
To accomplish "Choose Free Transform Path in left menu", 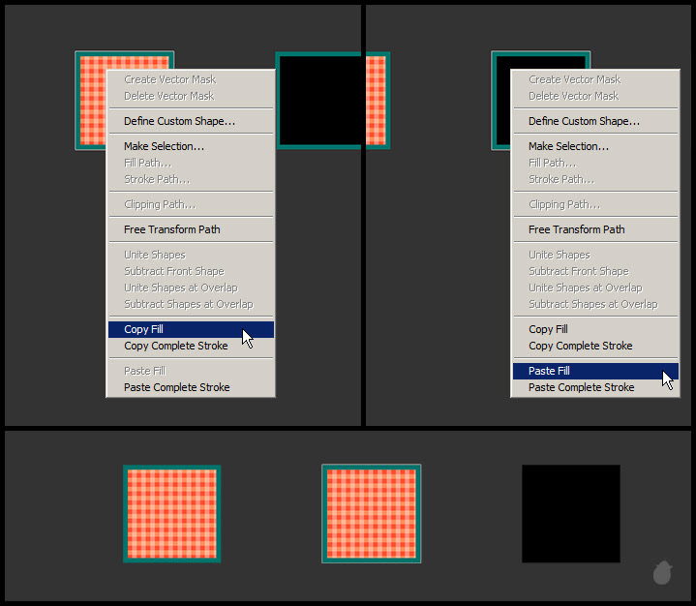I will 191,229.
